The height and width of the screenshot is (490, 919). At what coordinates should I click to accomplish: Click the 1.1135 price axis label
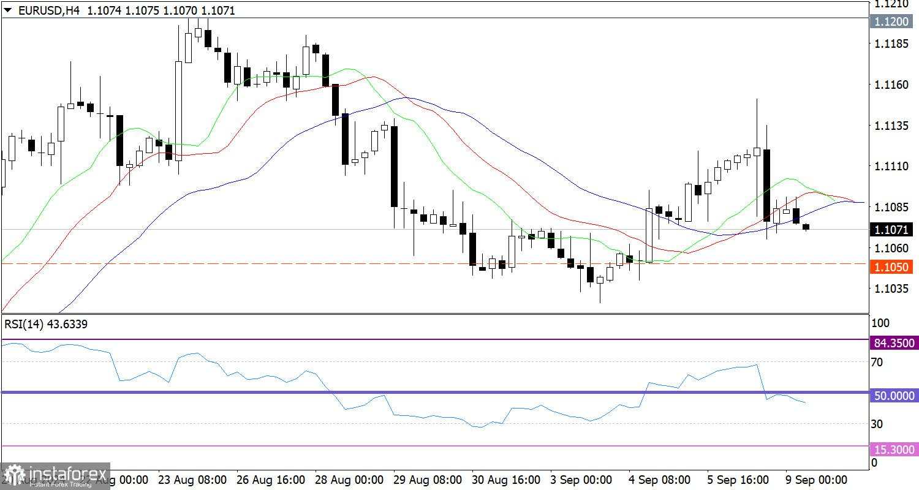891,126
